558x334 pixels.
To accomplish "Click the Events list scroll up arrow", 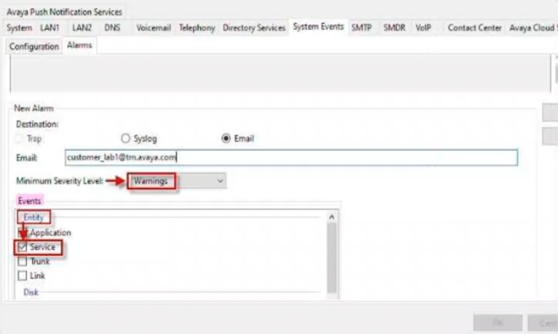I will [x=331, y=217].
